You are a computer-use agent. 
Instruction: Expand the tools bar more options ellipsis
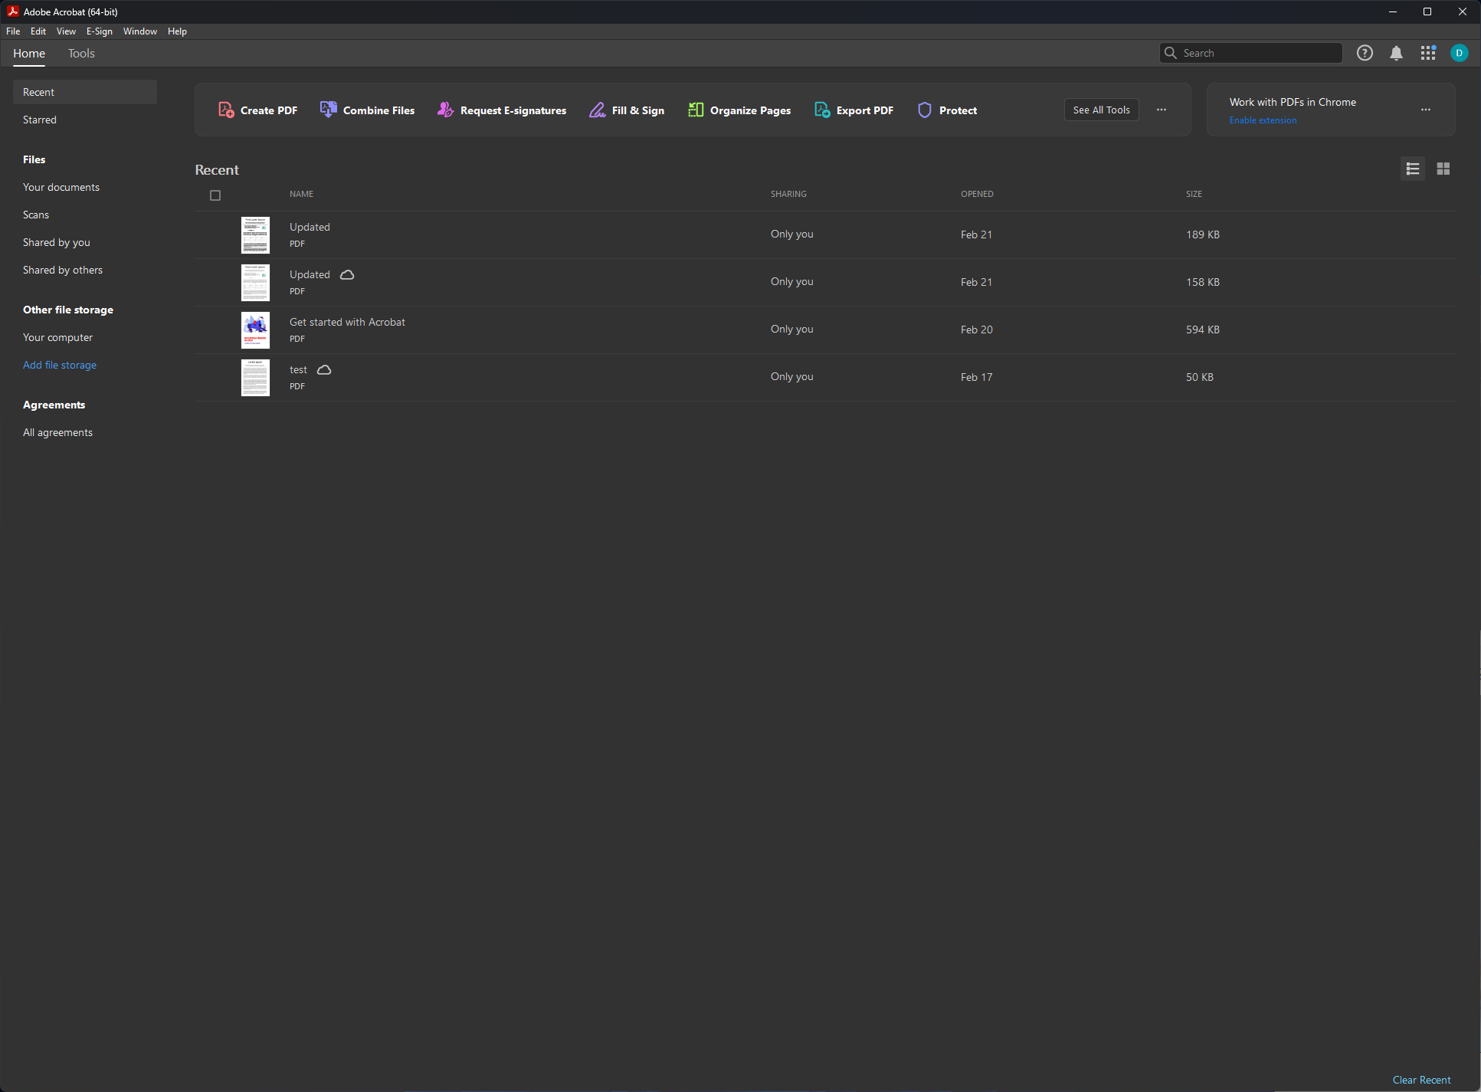pyautogui.click(x=1162, y=110)
